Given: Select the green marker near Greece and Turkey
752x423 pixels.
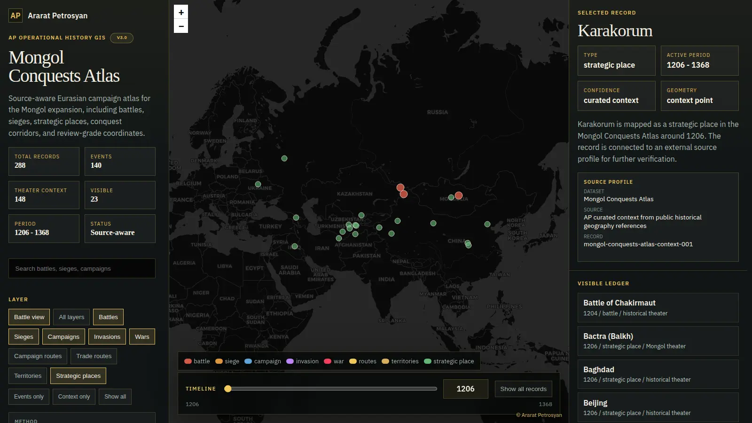Looking at the screenshot, I should coord(296,218).
